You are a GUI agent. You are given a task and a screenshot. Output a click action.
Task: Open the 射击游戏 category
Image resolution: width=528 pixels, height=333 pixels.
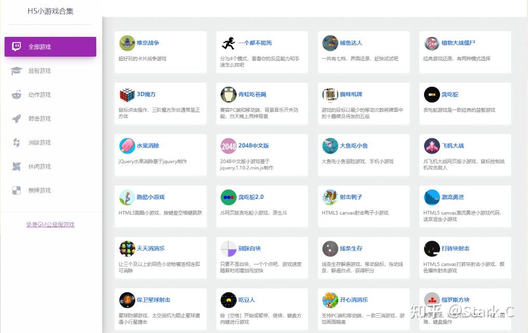(x=40, y=118)
